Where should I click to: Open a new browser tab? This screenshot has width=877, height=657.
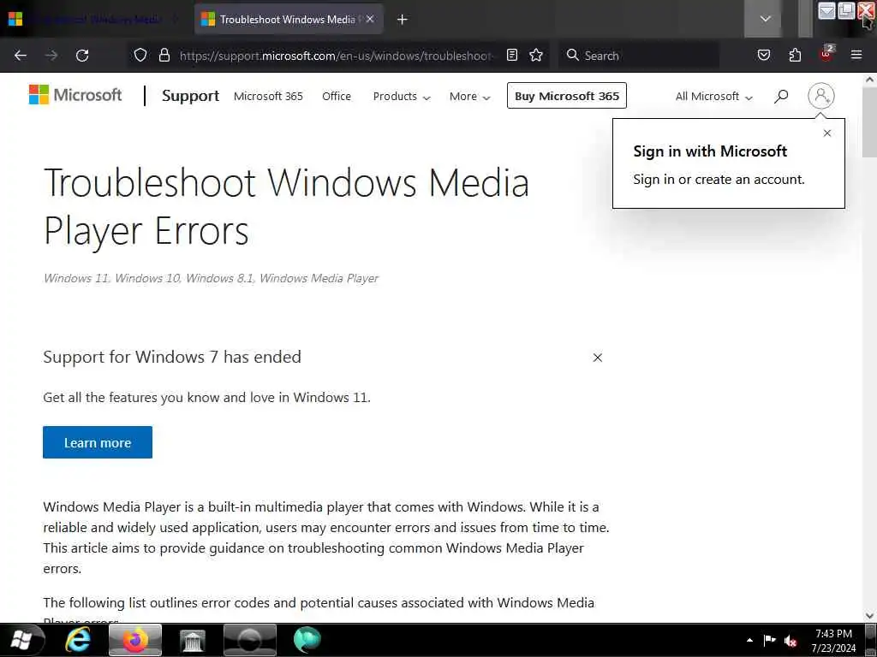pyautogui.click(x=402, y=20)
